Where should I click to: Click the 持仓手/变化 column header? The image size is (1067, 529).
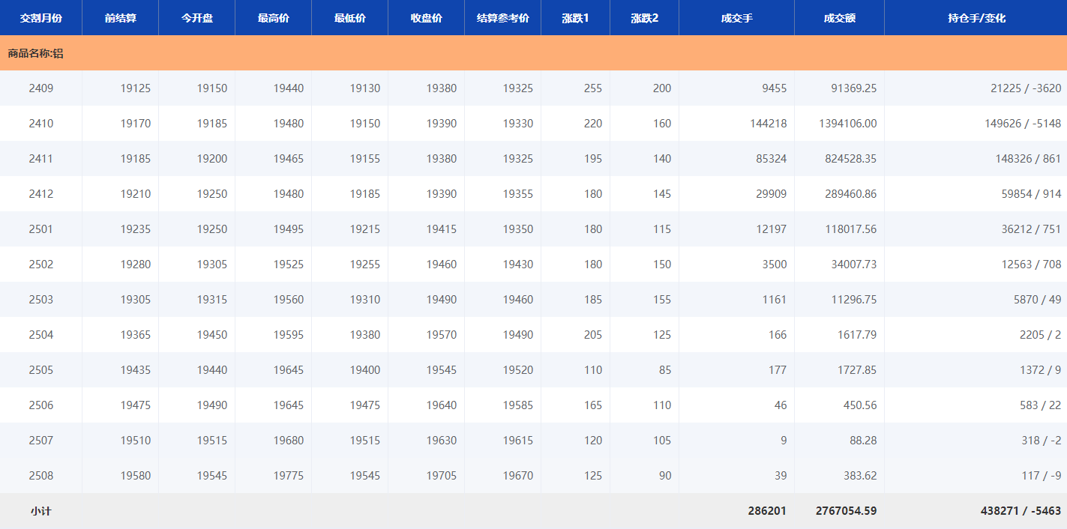click(x=975, y=18)
